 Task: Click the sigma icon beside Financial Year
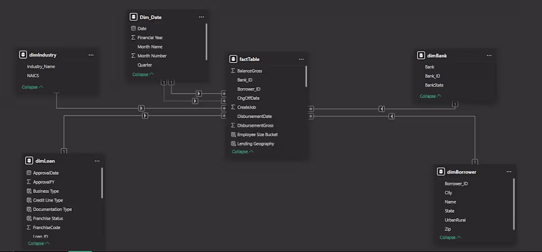pyautogui.click(x=134, y=37)
